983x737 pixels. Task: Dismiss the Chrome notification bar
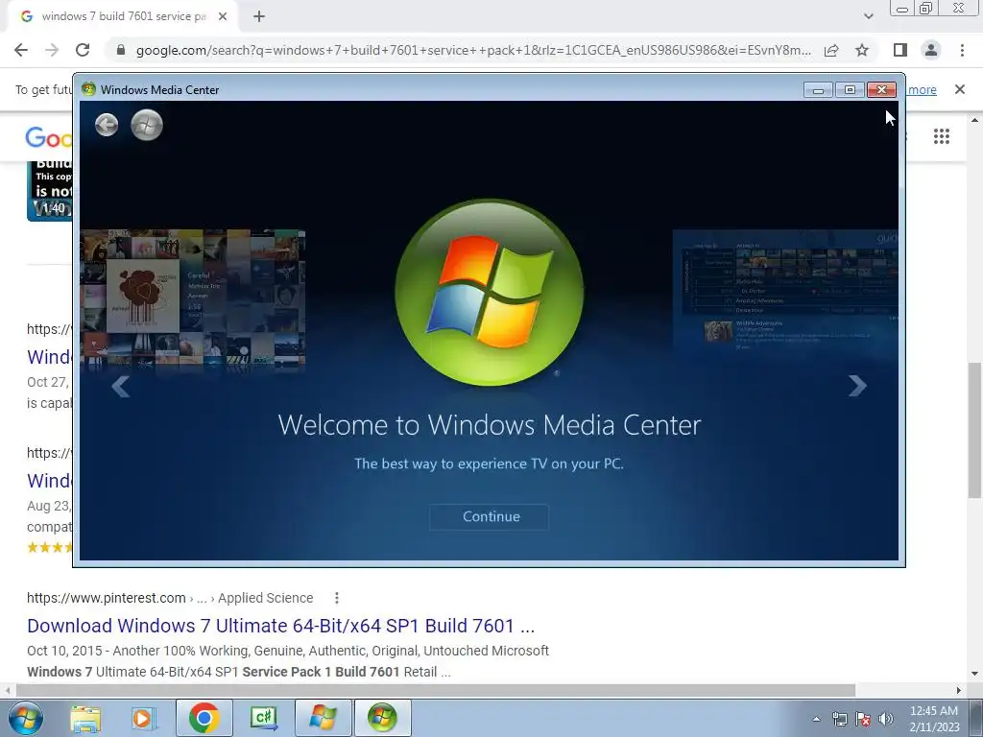959,89
